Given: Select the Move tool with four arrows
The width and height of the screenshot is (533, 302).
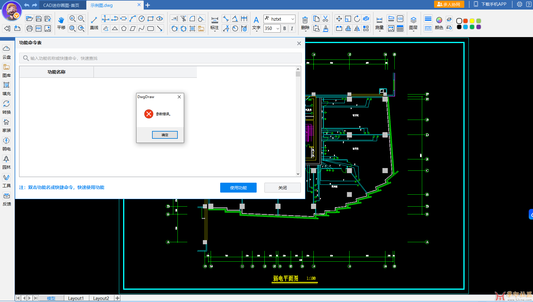Looking at the screenshot, I should point(339,19).
